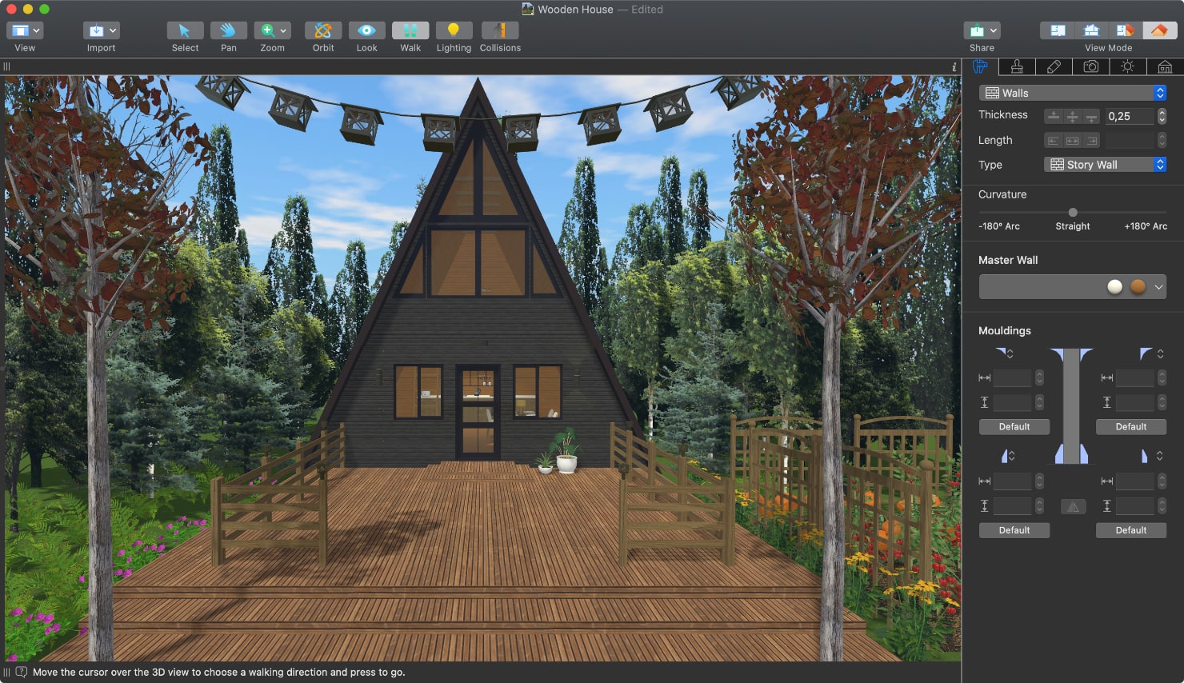The height and width of the screenshot is (683, 1184).
Task: Switch to the Pan tool
Action: point(228,32)
